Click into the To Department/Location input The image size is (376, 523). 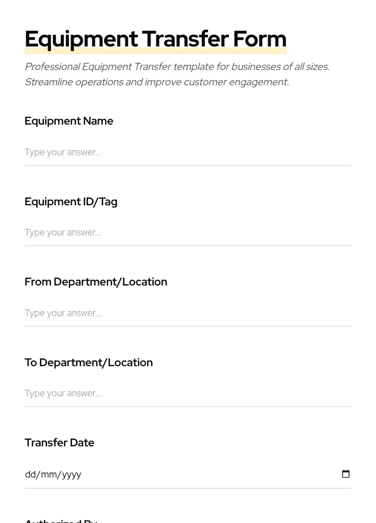[187, 394]
